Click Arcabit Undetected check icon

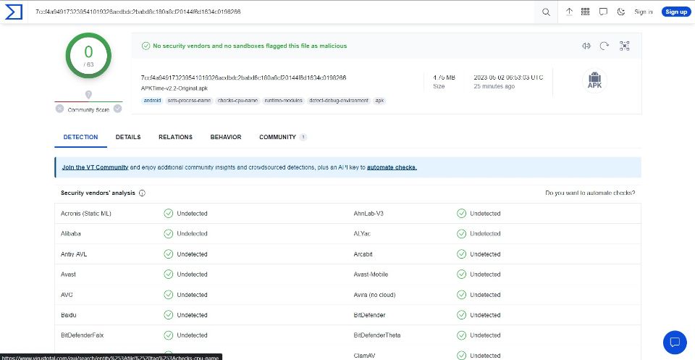click(x=461, y=254)
